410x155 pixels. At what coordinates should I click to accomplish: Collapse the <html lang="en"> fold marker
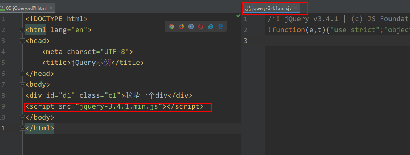(22, 30)
